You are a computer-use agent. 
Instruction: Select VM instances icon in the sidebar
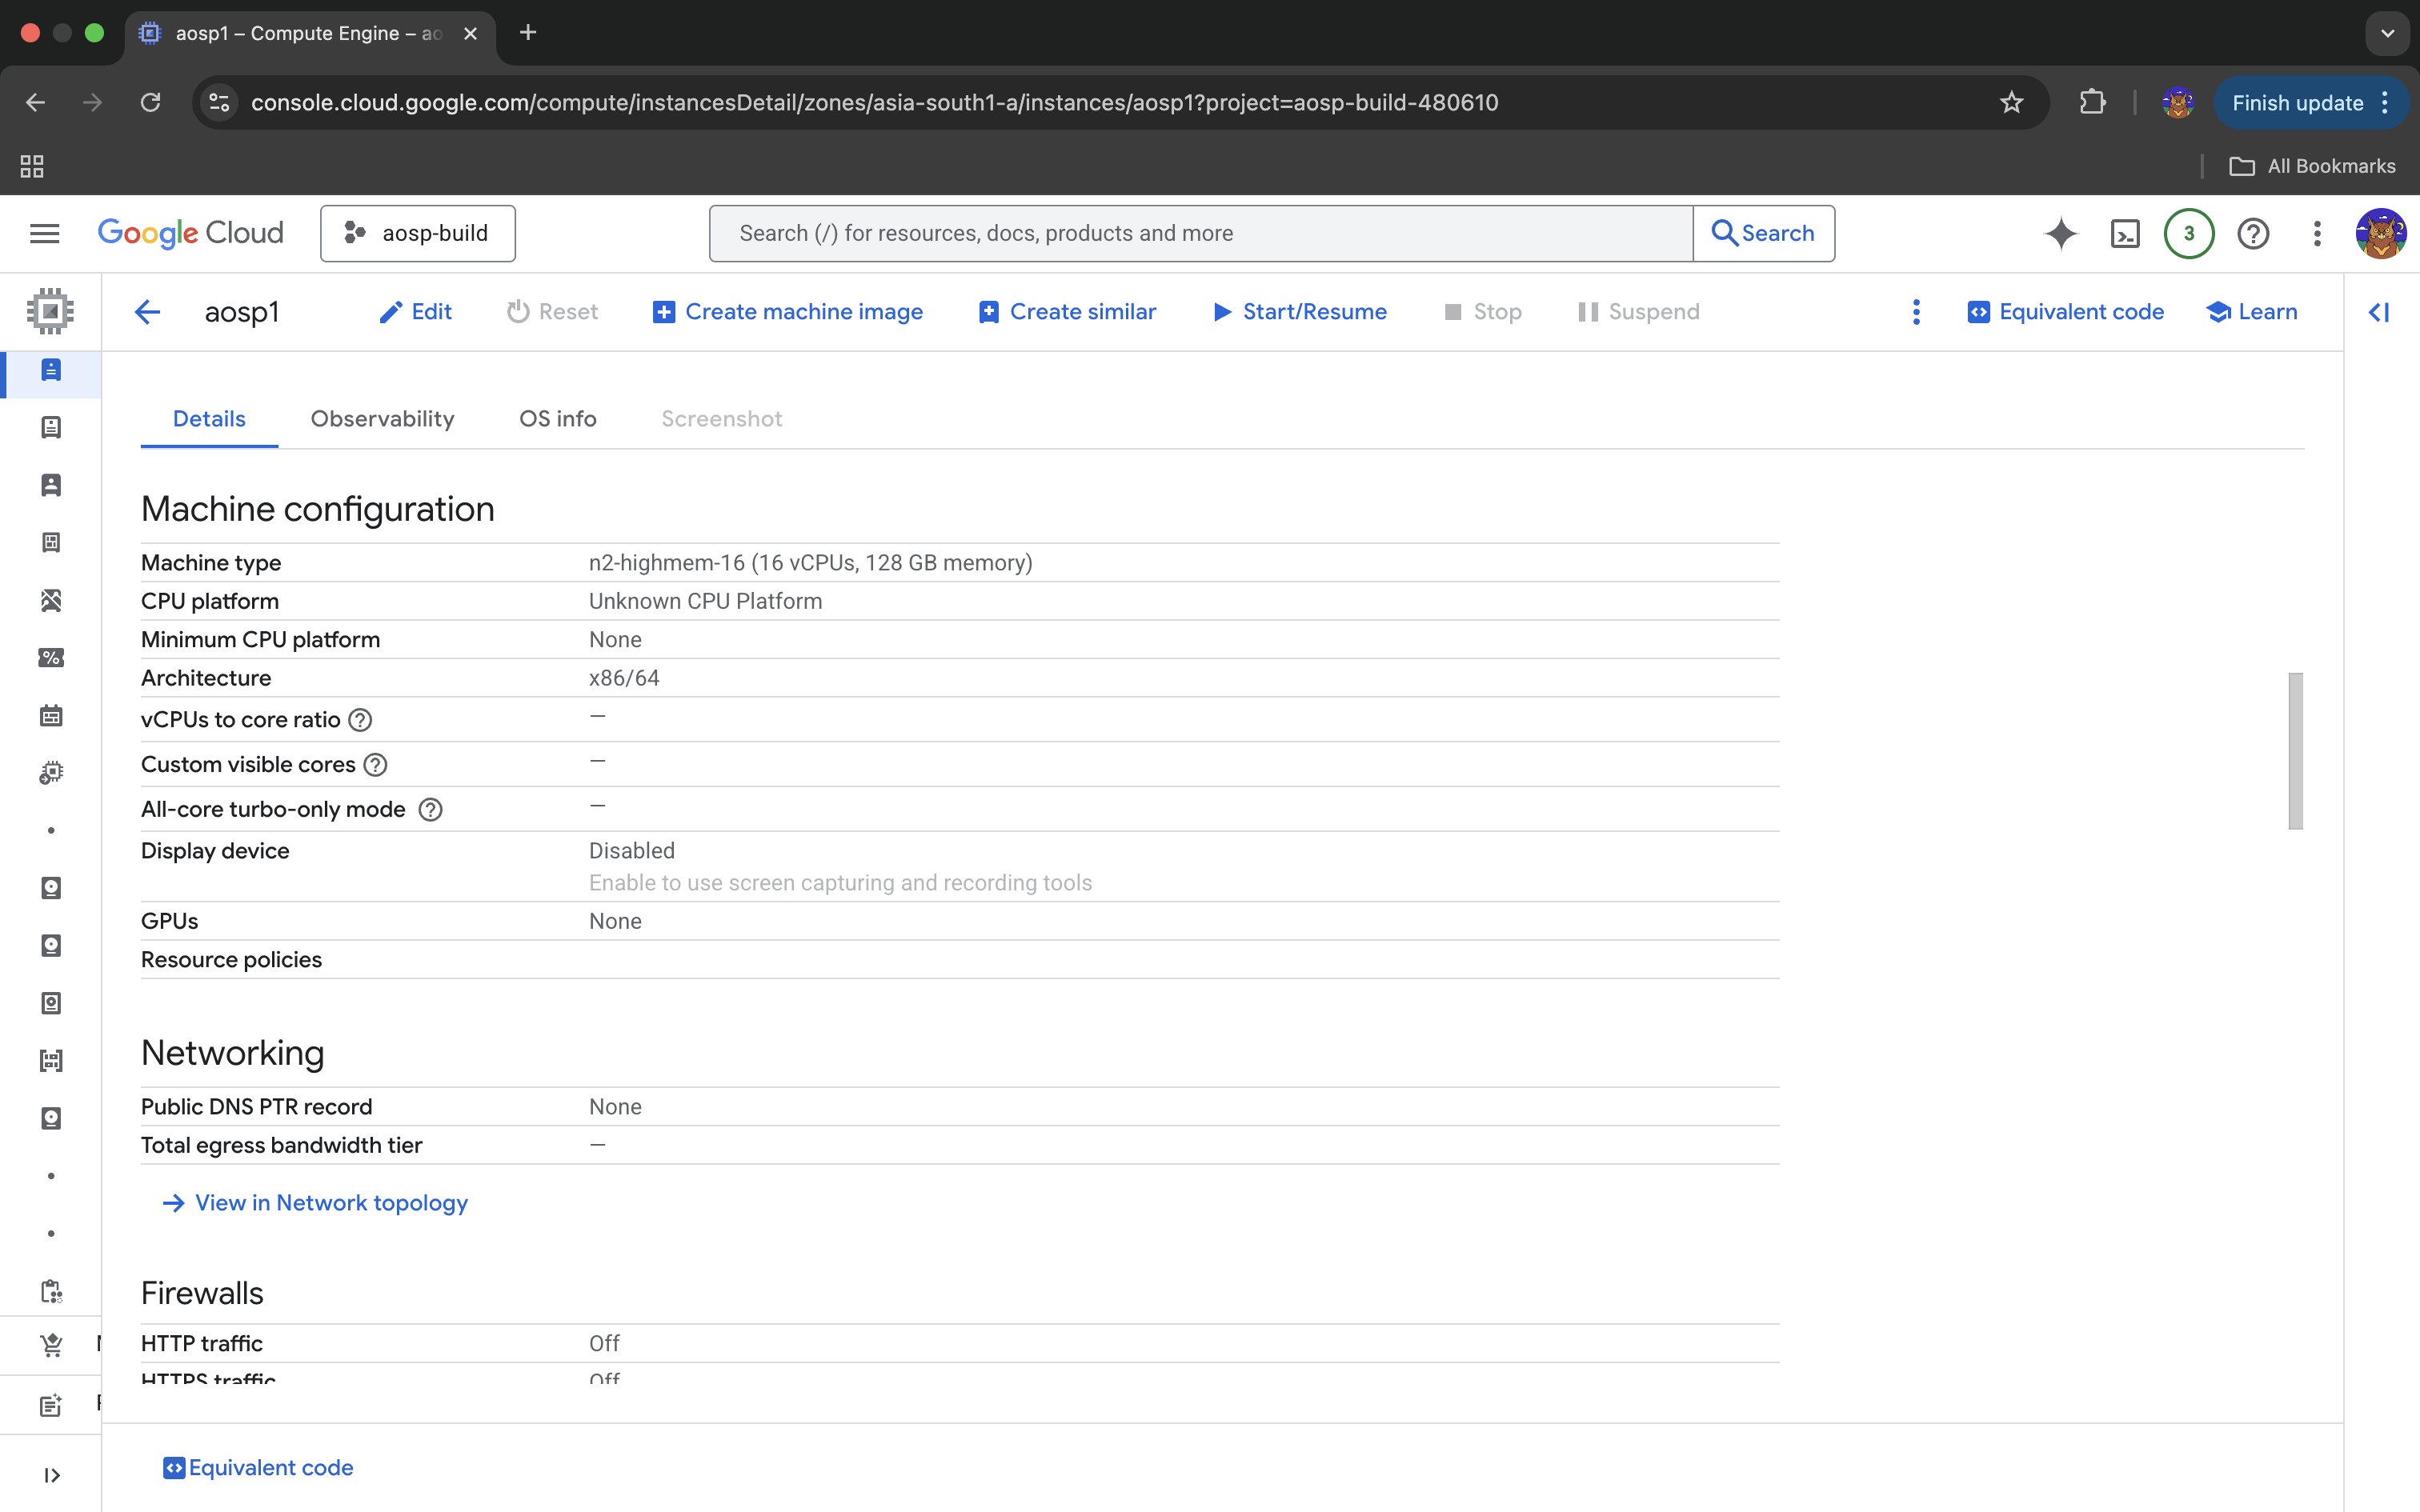(50, 370)
